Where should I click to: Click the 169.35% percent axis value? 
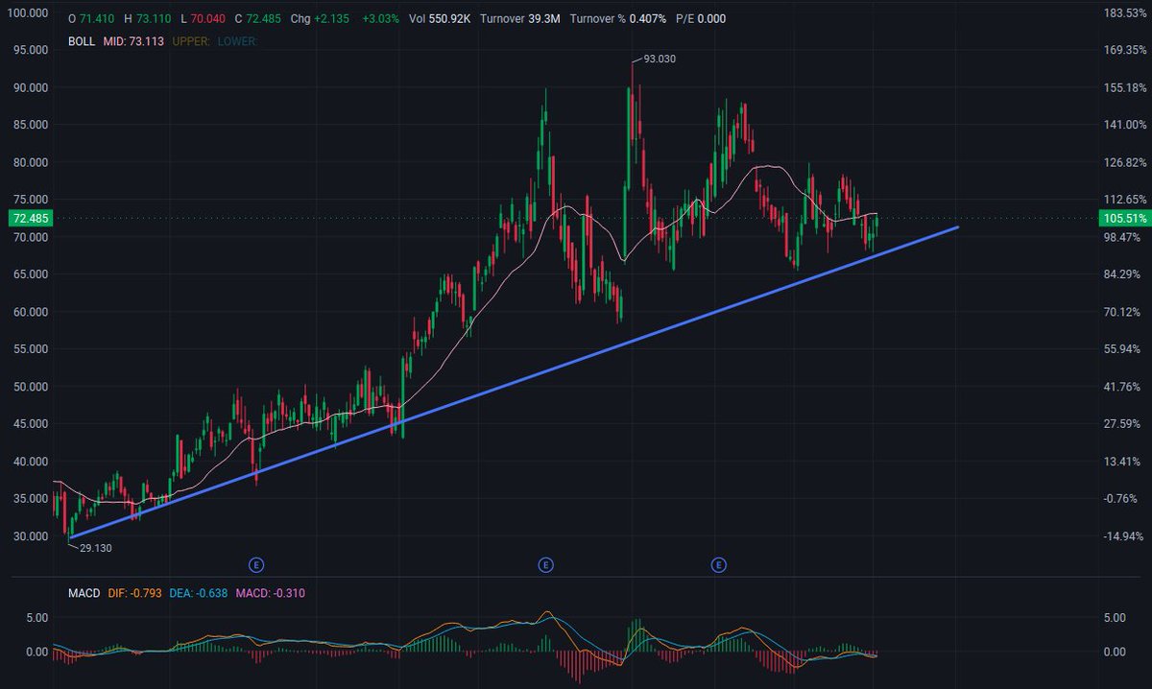click(x=1124, y=50)
